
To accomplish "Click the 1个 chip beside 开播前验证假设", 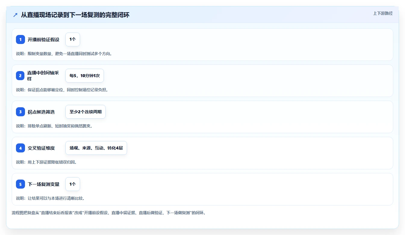I will [73, 39].
